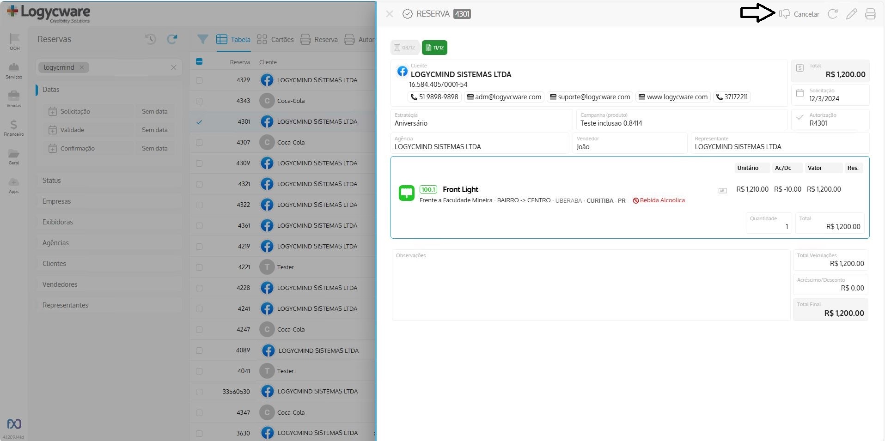Click the green 11/12 status tag
885x441 pixels.
[x=434, y=48]
